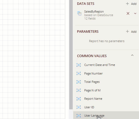
Task: Select the Current Date and Time value
Action: [100, 65]
